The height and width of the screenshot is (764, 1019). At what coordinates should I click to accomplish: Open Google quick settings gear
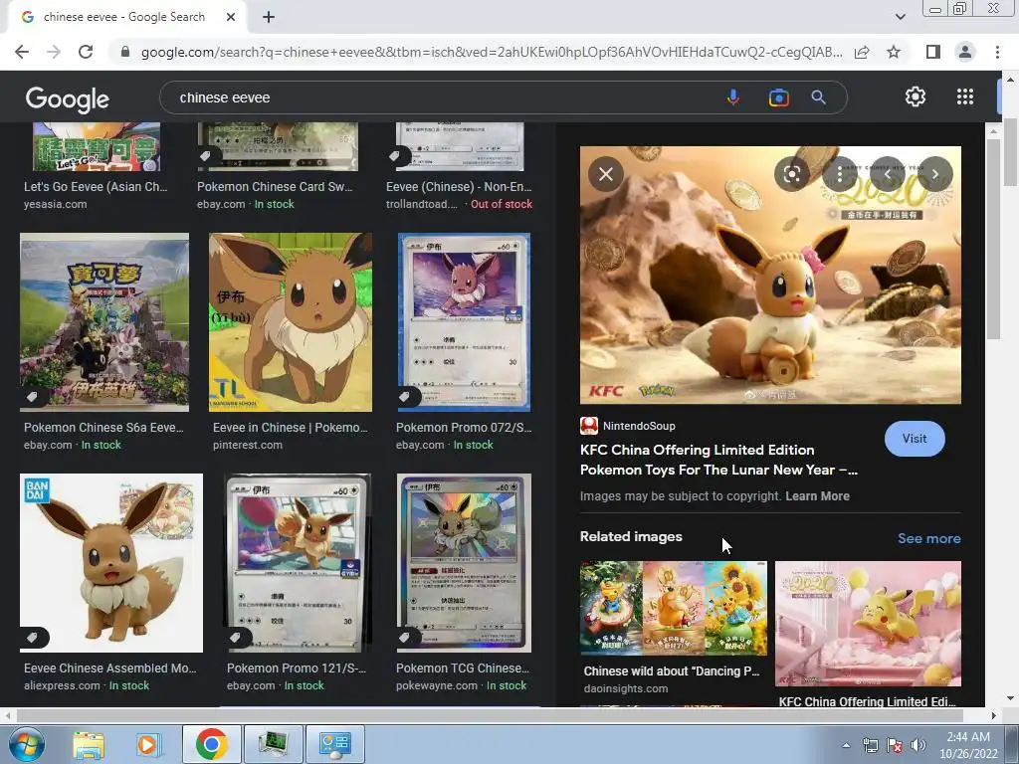(916, 96)
